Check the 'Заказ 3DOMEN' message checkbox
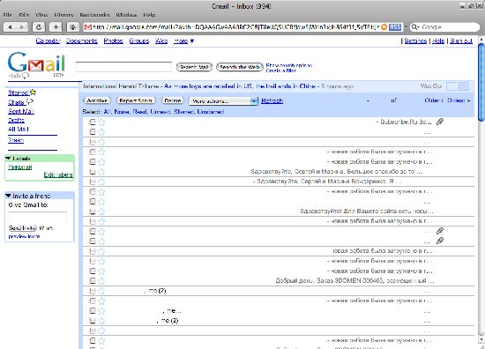 coord(93,280)
